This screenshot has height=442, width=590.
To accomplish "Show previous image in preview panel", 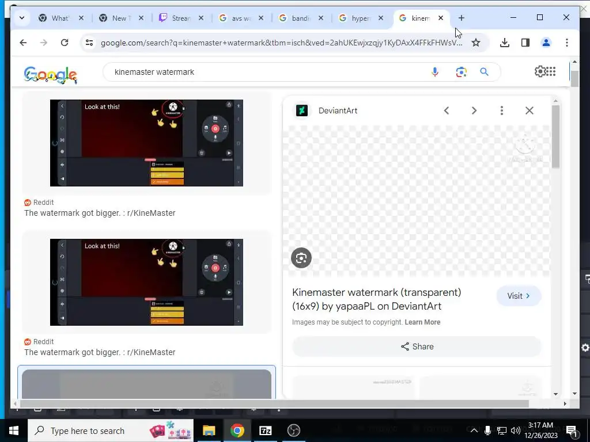I will [x=447, y=110].
